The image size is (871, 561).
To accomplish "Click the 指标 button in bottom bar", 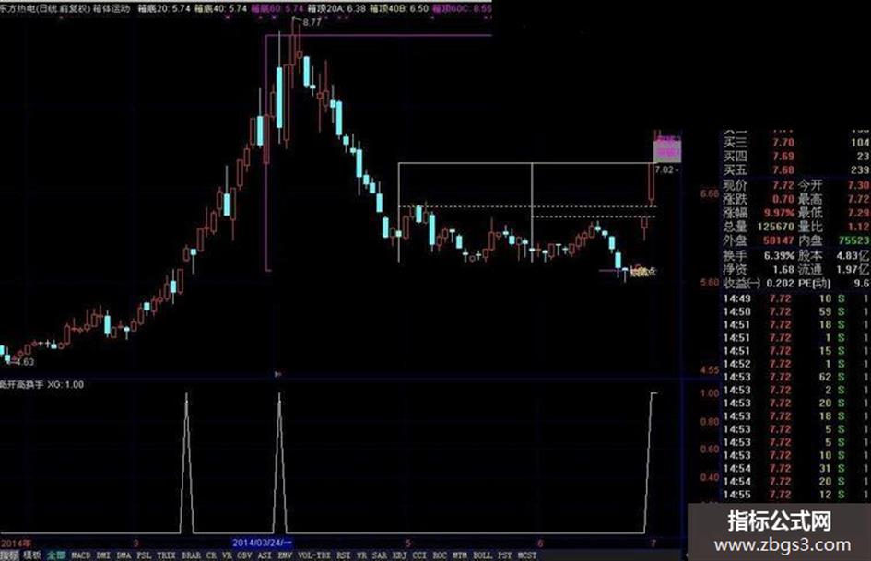I will tap(9, 555).
